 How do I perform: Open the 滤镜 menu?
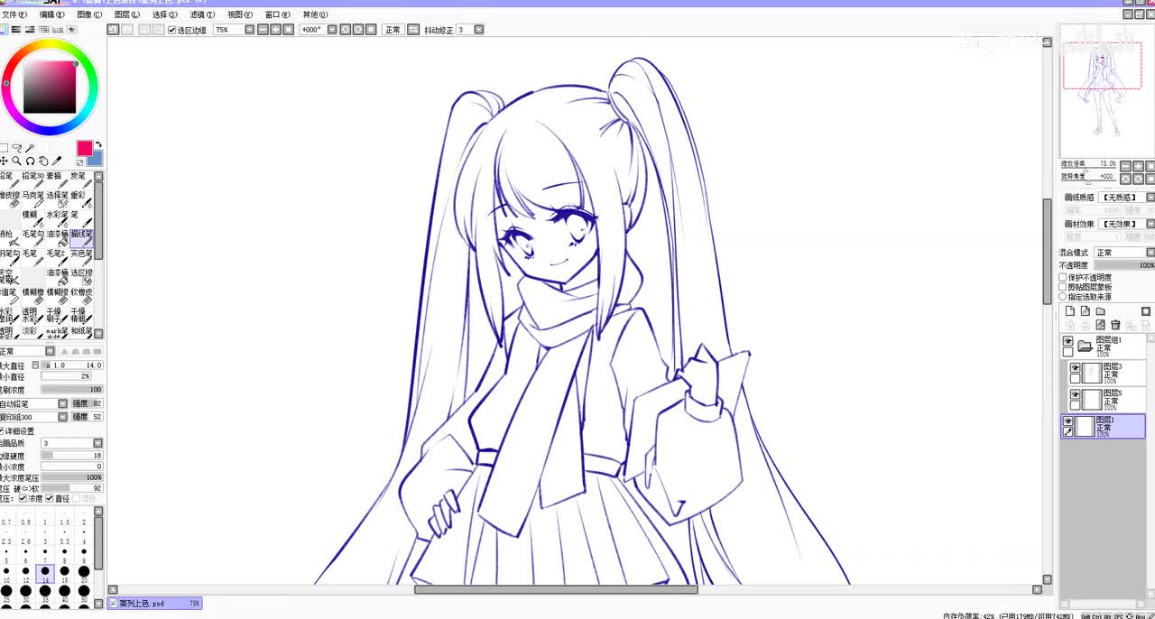click(x=202, y=14)
